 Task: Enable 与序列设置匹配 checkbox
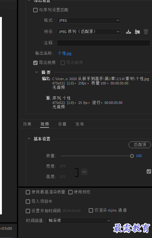pyautogui.click(x=35, y=10)
